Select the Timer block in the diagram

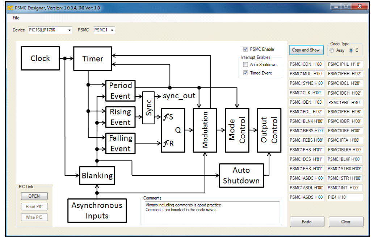point(93,59)
